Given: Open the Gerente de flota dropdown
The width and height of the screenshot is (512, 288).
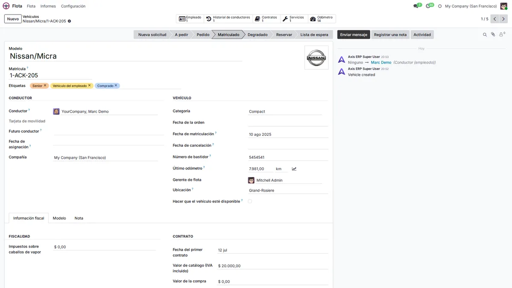Looking at the screenshot, I should click(x=285, y=180).
